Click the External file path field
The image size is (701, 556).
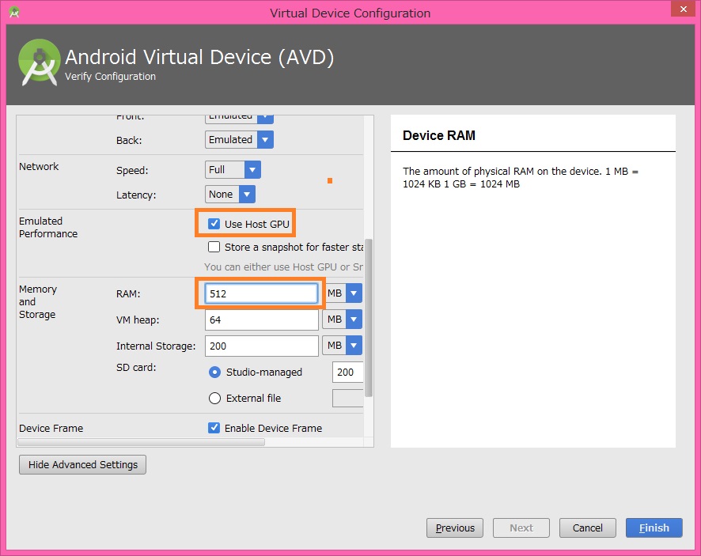[x=347, y=398]
